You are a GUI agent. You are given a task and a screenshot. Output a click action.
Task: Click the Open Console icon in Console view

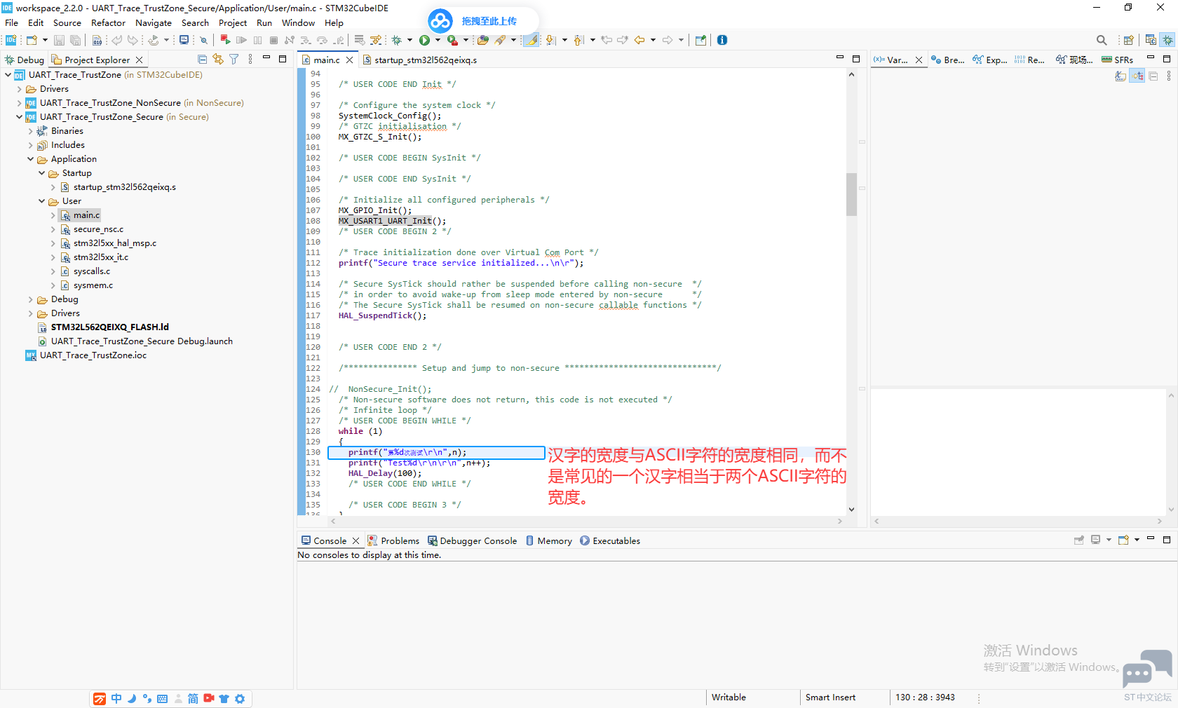point(1124,540)
